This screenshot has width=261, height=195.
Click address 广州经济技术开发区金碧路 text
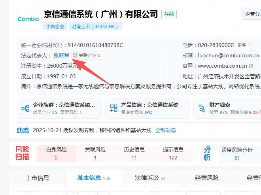point(229,76)
